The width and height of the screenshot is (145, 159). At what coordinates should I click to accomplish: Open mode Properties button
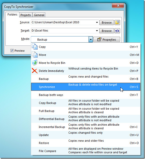tap(107, 39)
